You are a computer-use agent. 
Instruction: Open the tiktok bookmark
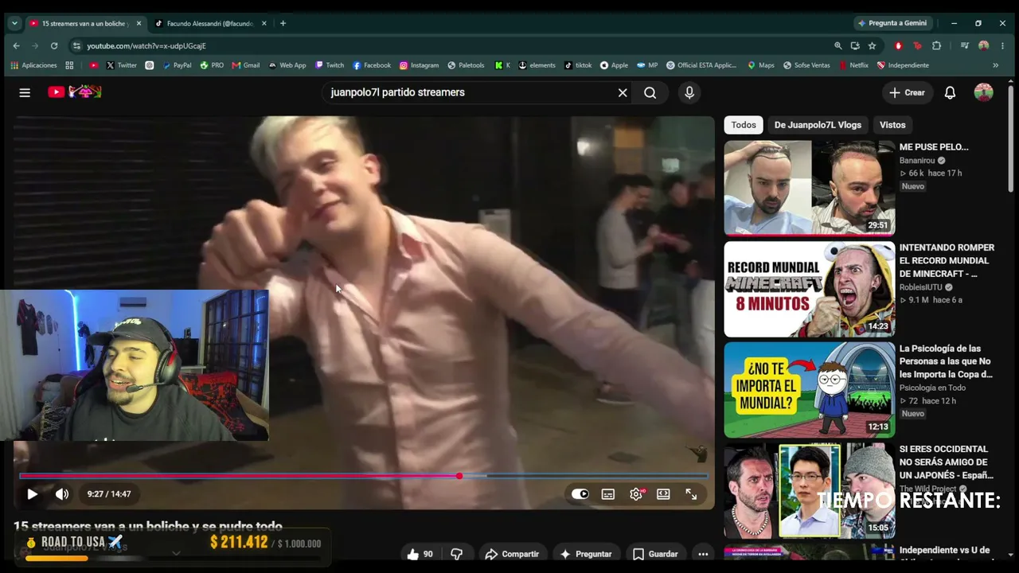[x=578, y=65]
